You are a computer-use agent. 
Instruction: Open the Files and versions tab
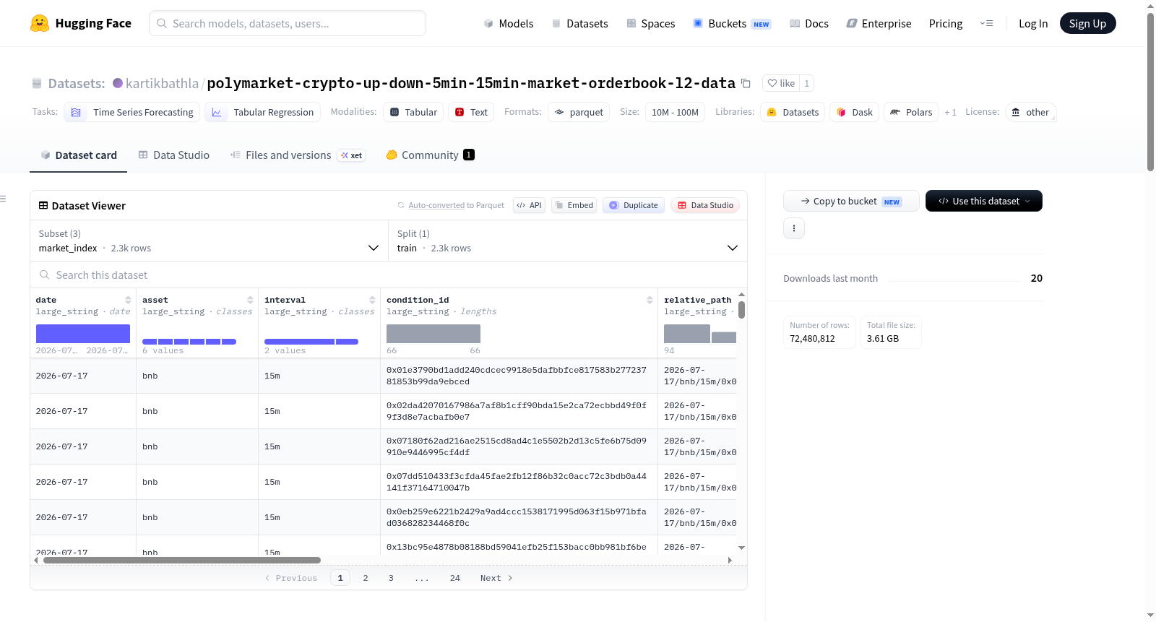click(298, 155)
